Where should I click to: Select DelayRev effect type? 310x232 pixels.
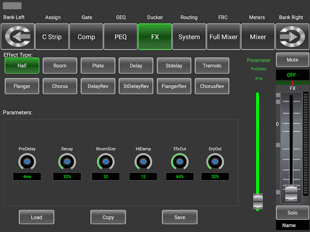tap(98, 86)
